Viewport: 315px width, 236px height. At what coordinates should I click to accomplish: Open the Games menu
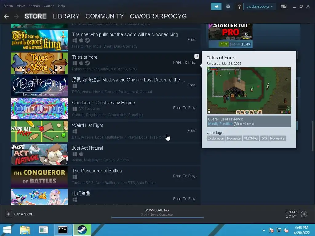point(49,6)
